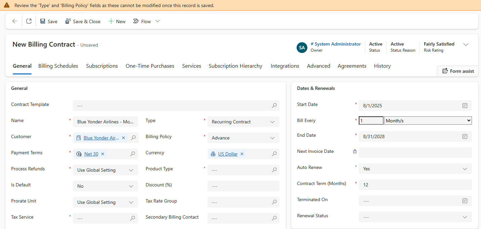Click the Fairly Satisfied risk rating
The width and height of the screenshot is (481, 229).
pyautogui.click(x=439, y=44)
